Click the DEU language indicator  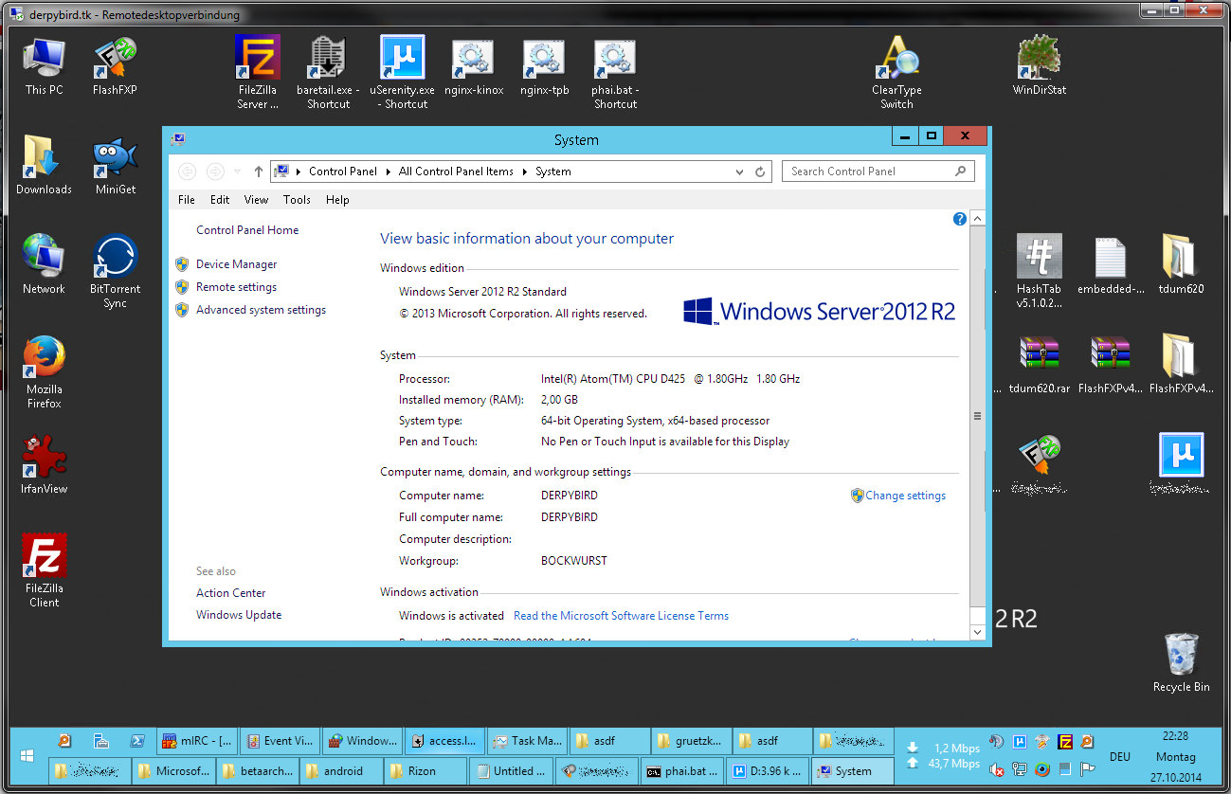tap(1119, 757)
